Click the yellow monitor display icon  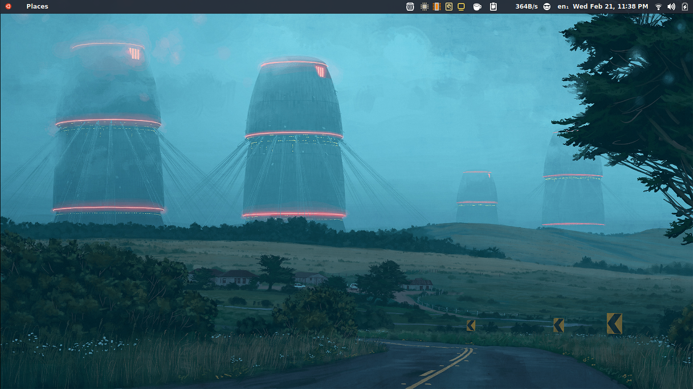point(461,7)
